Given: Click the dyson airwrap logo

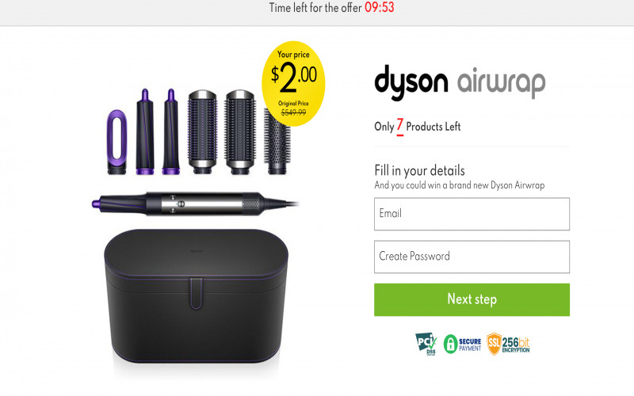Looking at the screenshot, I should pyautogui.click(x=460, y=82).
